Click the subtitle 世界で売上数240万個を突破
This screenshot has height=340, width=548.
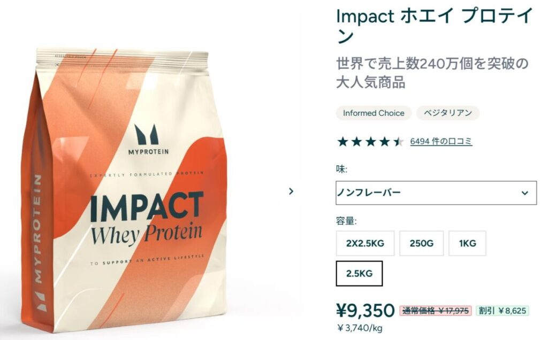[425, 64]
